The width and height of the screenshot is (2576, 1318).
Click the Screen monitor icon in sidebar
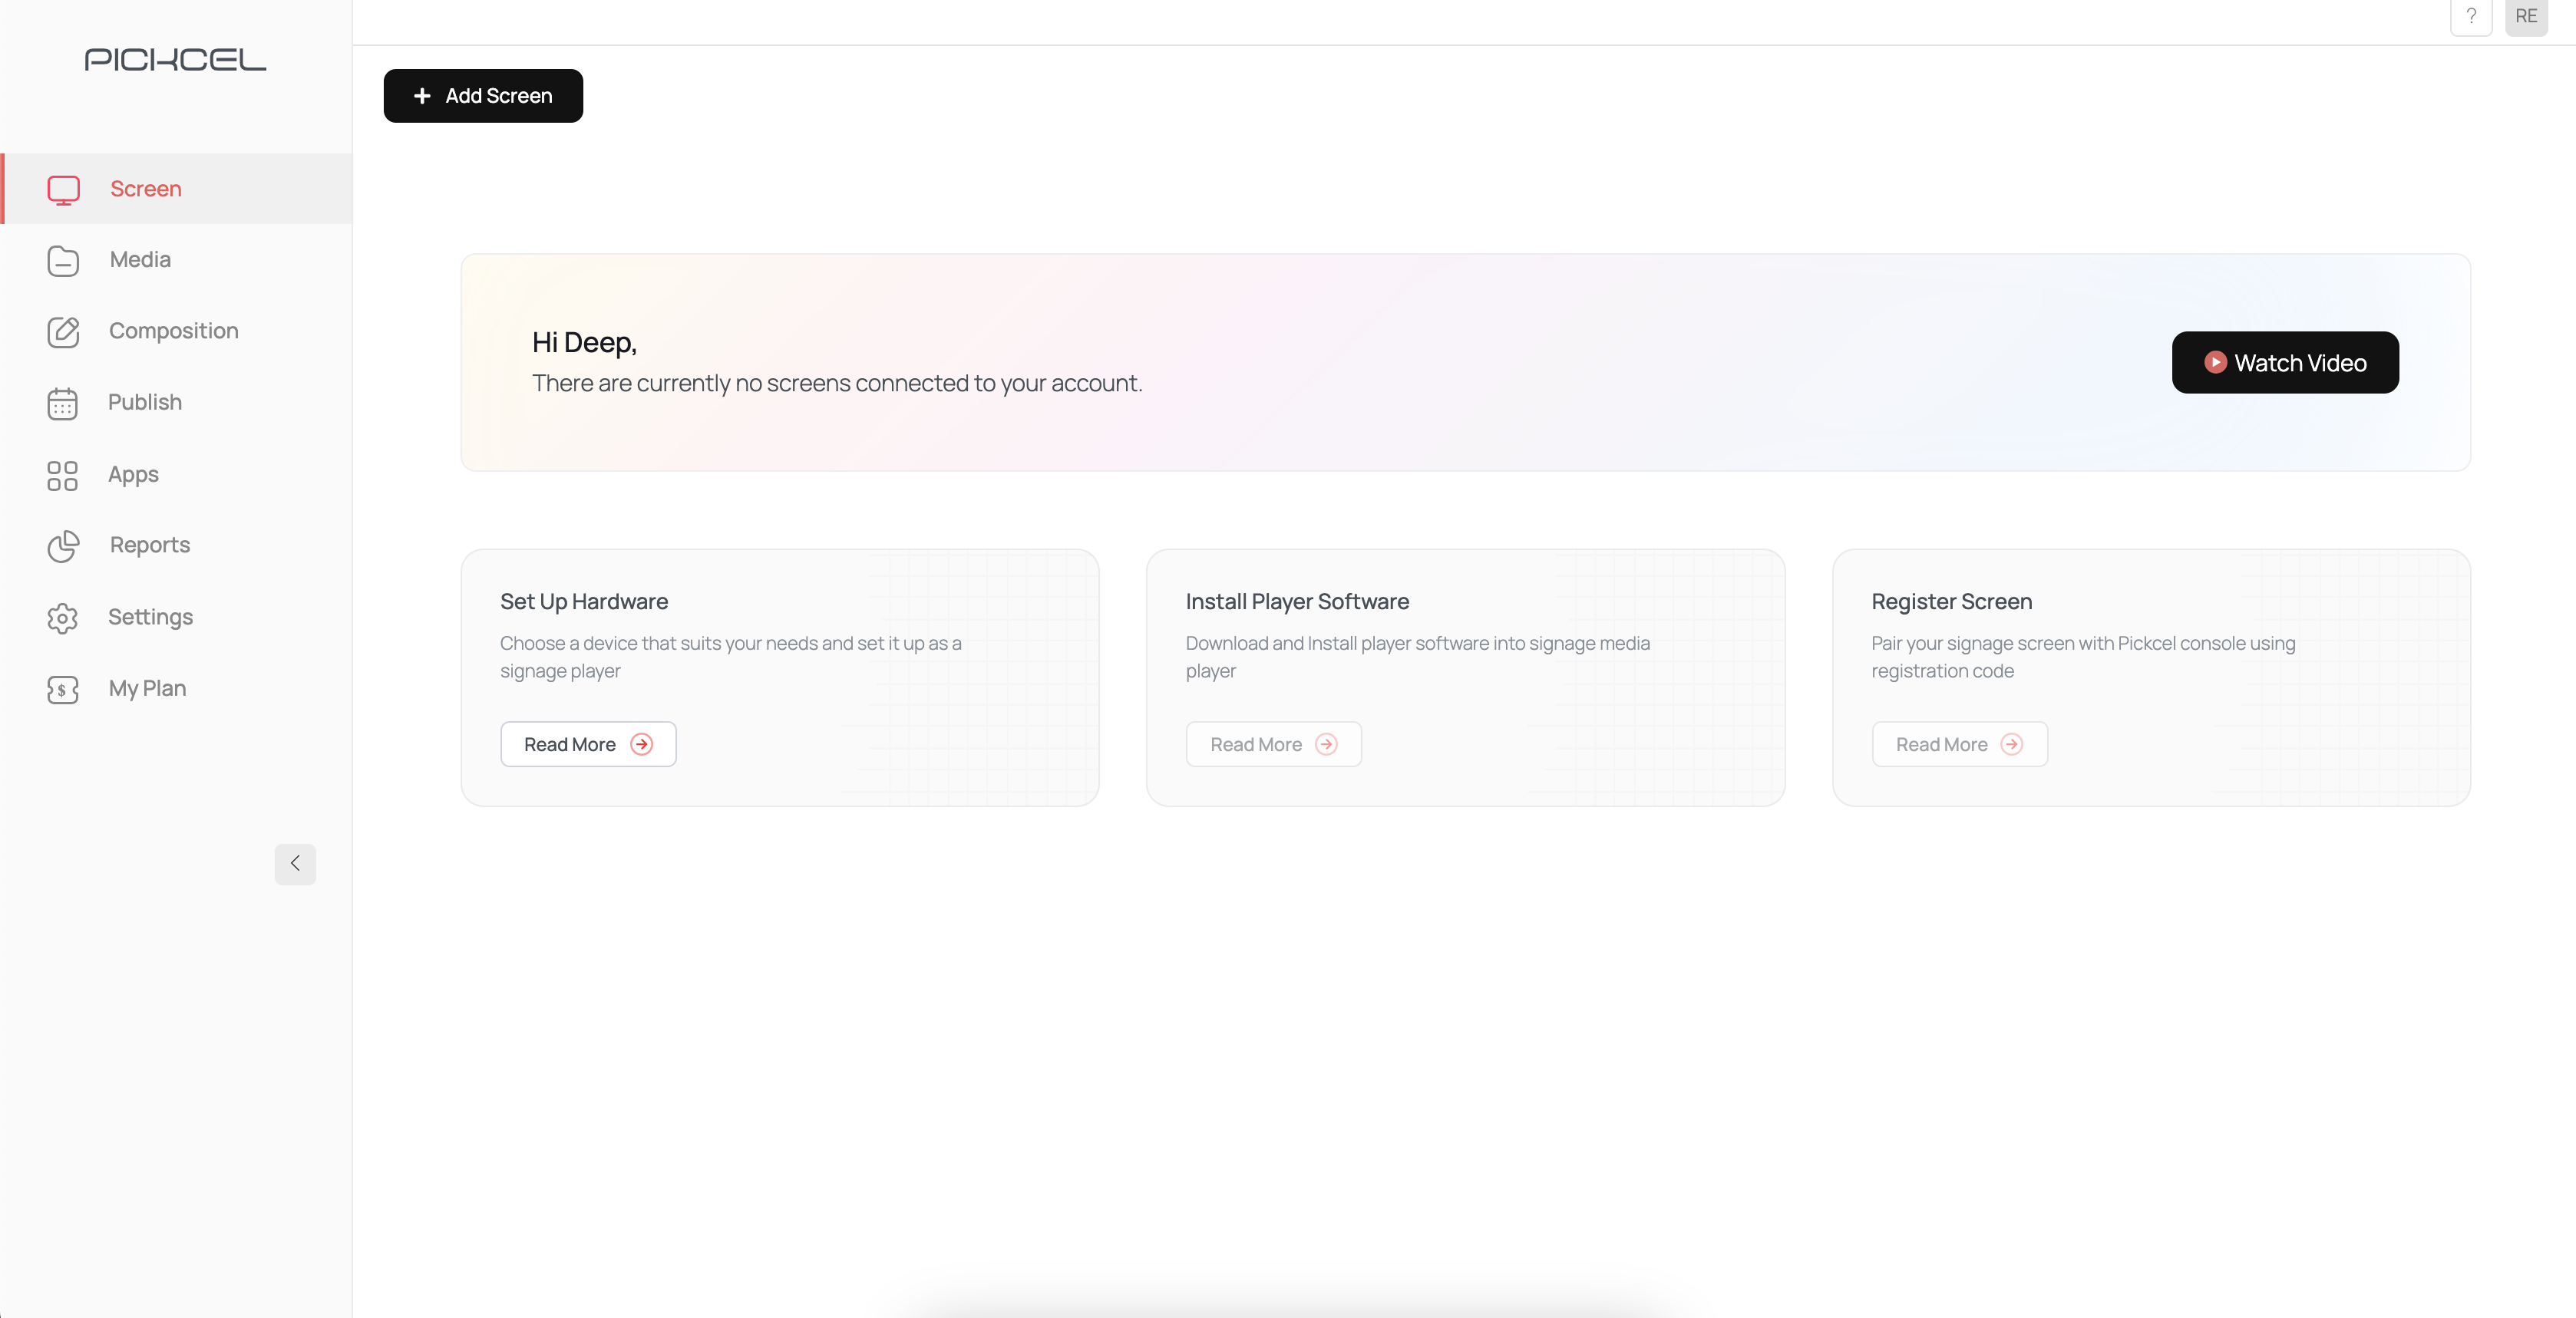point(63,189)
